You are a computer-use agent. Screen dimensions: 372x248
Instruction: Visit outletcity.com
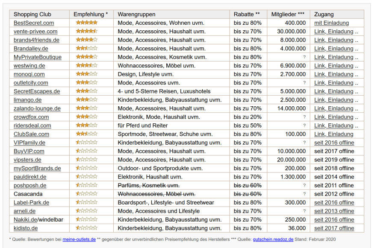(31, 83)
